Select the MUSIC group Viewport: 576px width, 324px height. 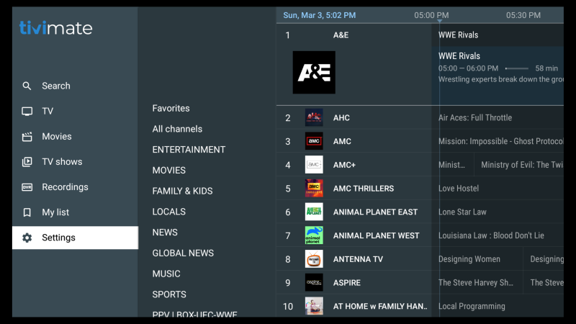point(166,274)
